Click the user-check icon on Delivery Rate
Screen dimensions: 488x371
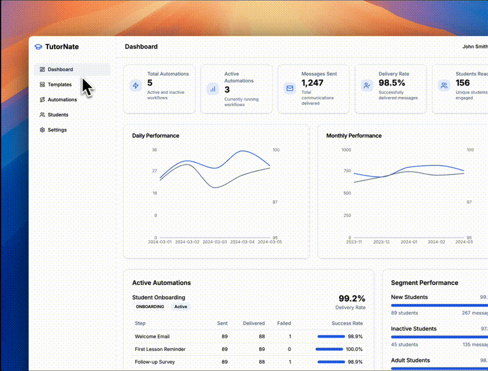coord(367,85)
